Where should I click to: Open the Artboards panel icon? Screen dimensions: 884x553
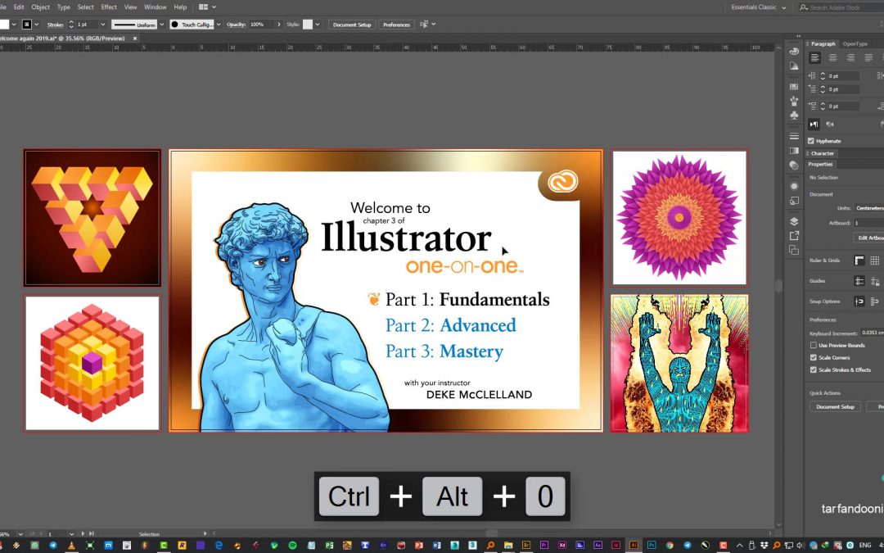coord(794,250)
